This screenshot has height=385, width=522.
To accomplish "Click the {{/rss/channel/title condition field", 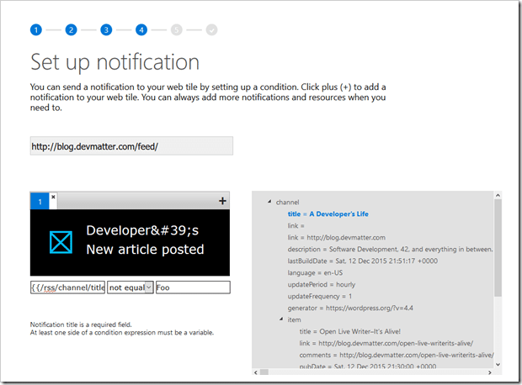I will 68,287.
